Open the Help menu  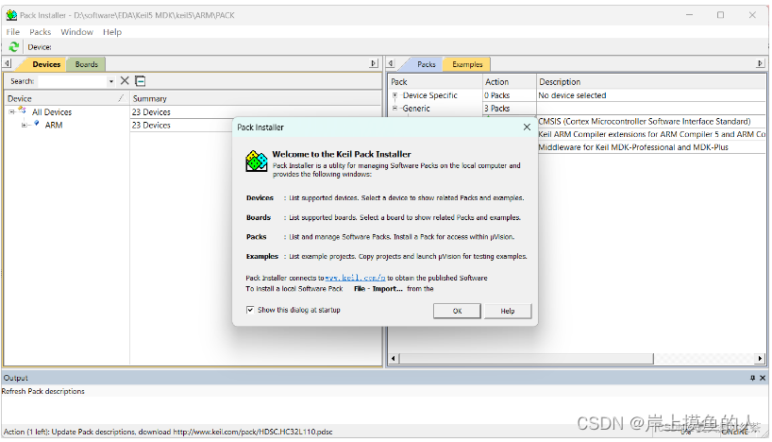click(x=112, y=32)
